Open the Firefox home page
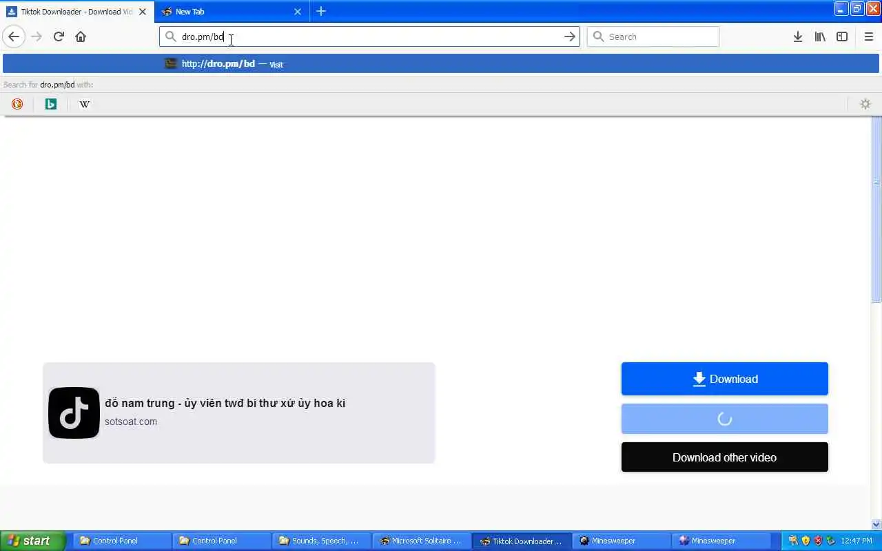882x551 pixels. (x=81, y=37)
